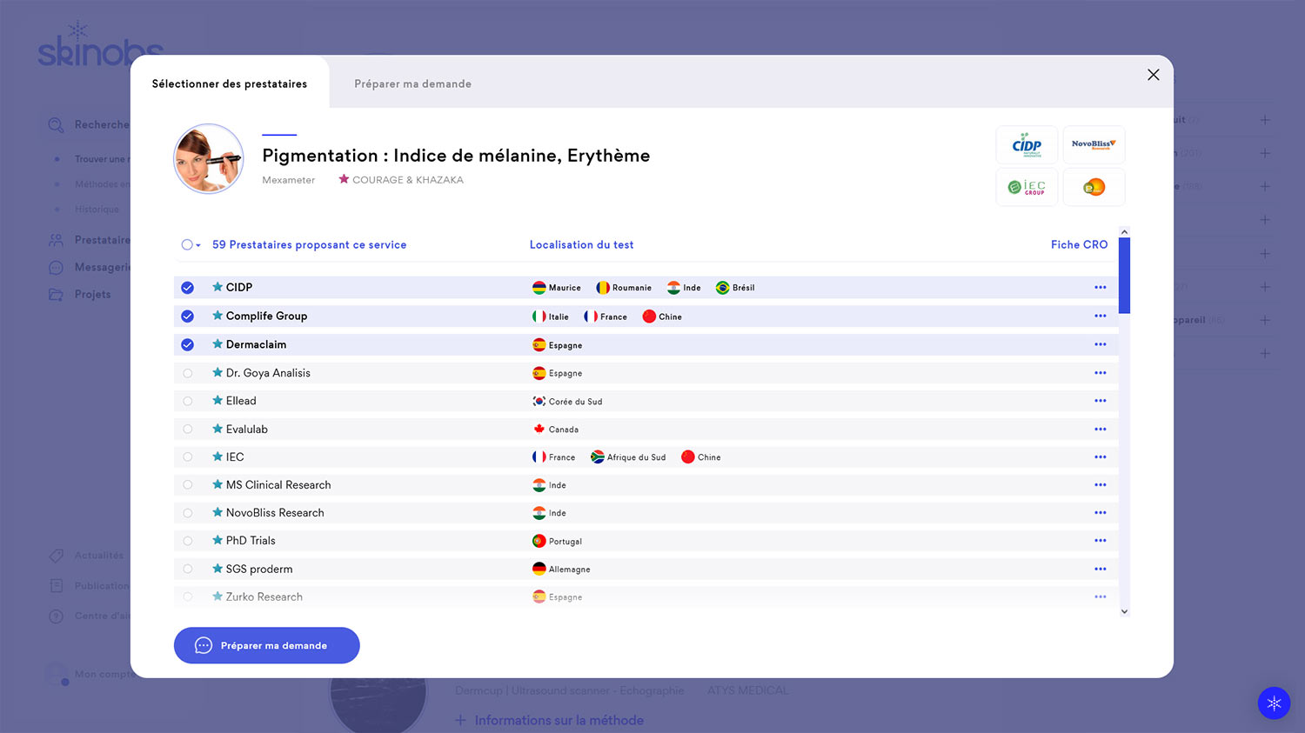The width and height of the screenshot is (1305, 733).
Task: Click the Localisation du test column header
Action: click(x=581, y=245)
